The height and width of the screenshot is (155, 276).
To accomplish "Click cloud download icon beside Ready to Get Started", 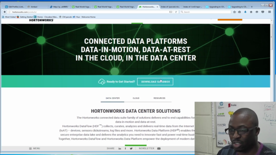I will (102, 81).
